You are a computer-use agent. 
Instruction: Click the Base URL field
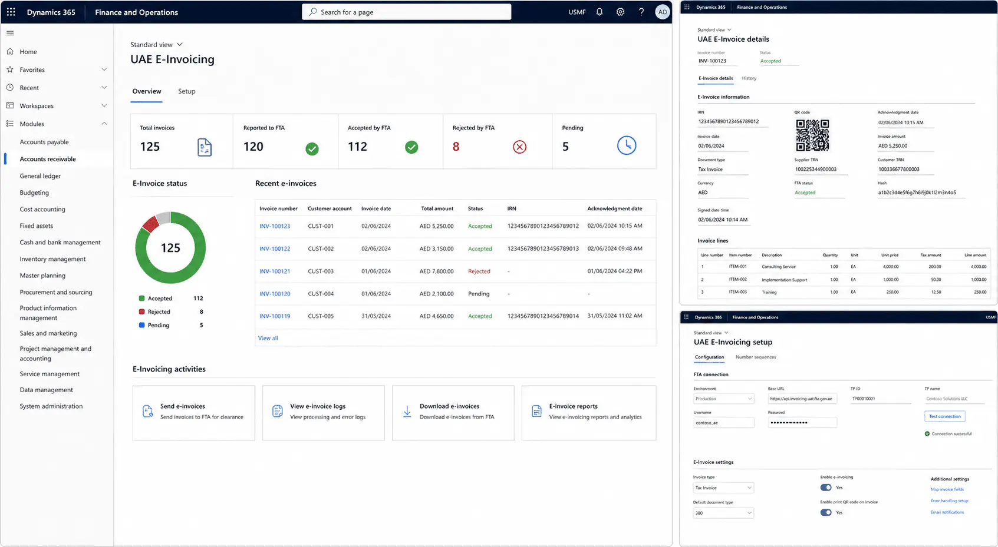point(802,399)
